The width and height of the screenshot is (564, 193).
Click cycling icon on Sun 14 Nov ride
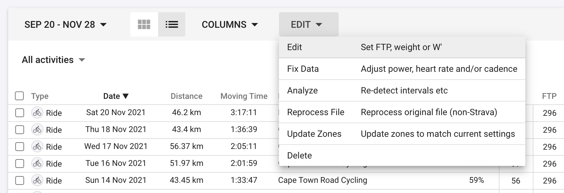coord(37,180)
